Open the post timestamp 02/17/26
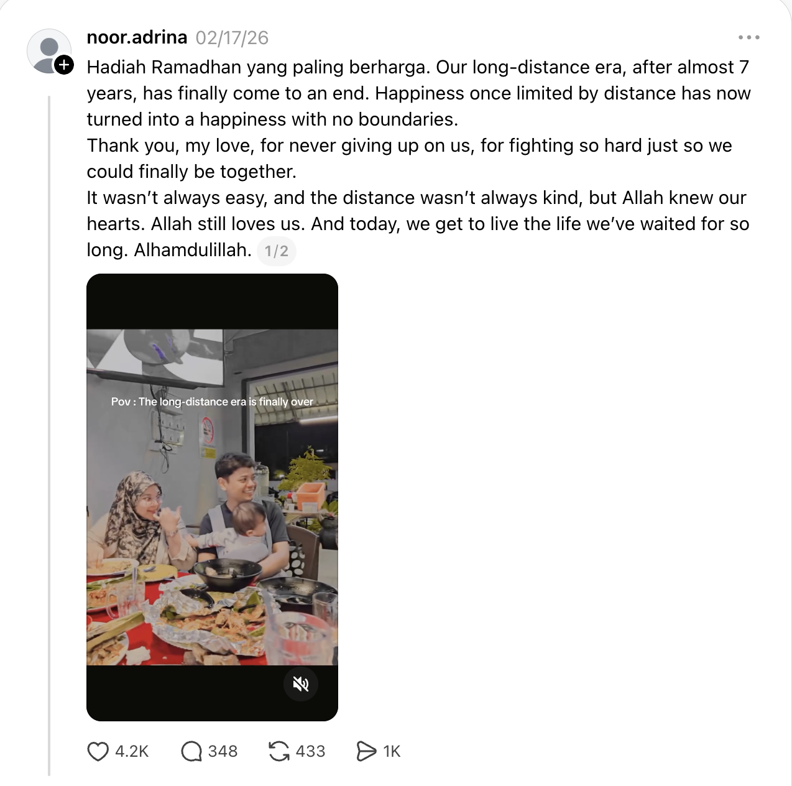 click(232, 38)
